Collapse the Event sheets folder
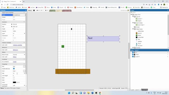169x95 pixels. (133, 23)
